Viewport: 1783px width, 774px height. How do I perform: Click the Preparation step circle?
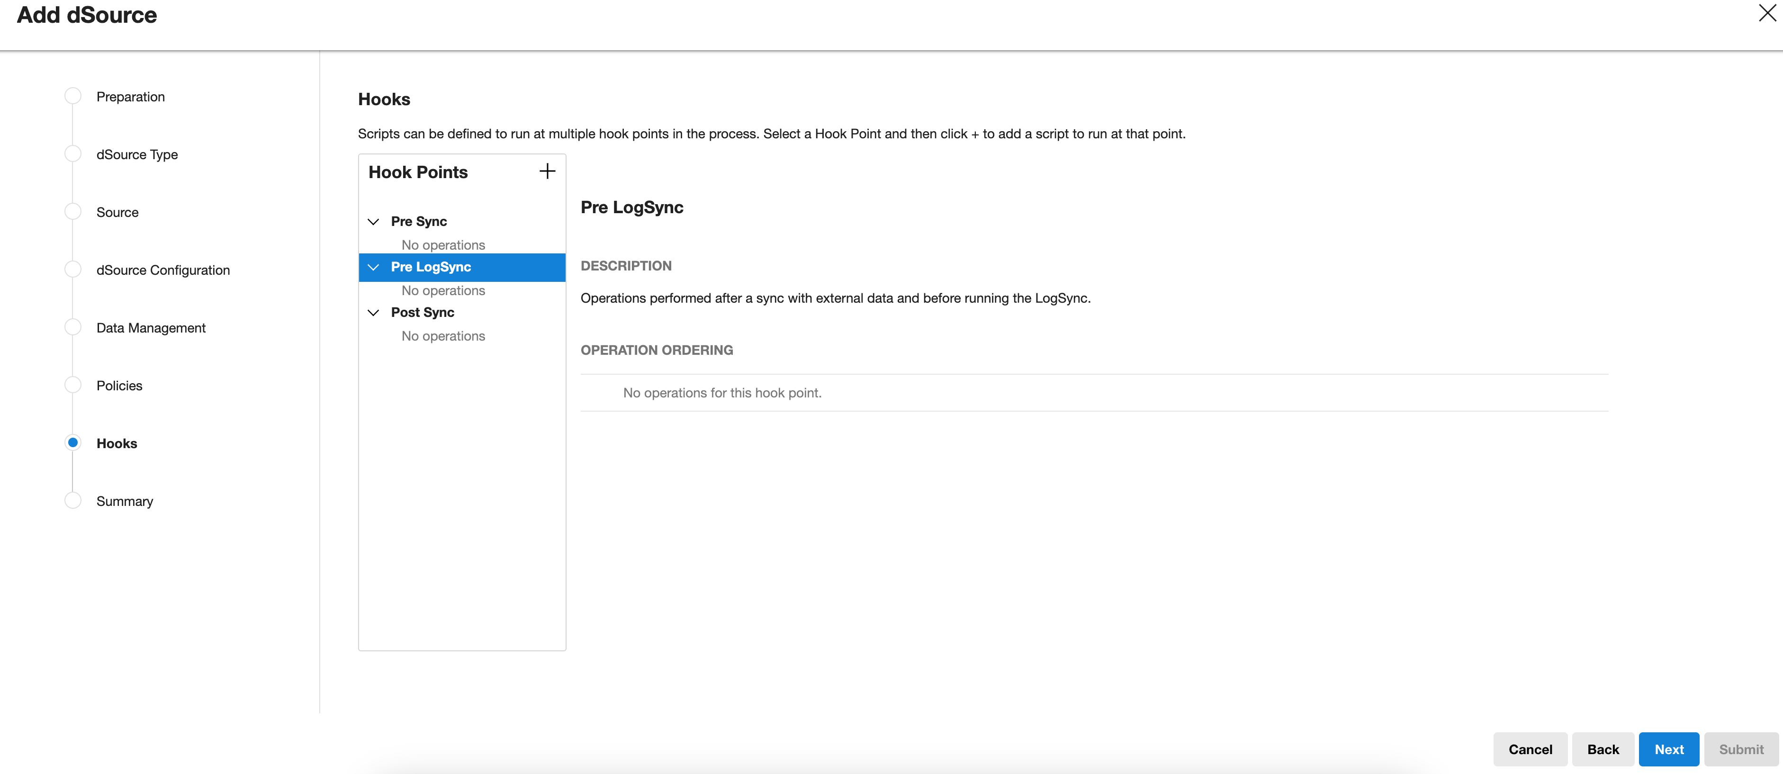pos(72,96)
